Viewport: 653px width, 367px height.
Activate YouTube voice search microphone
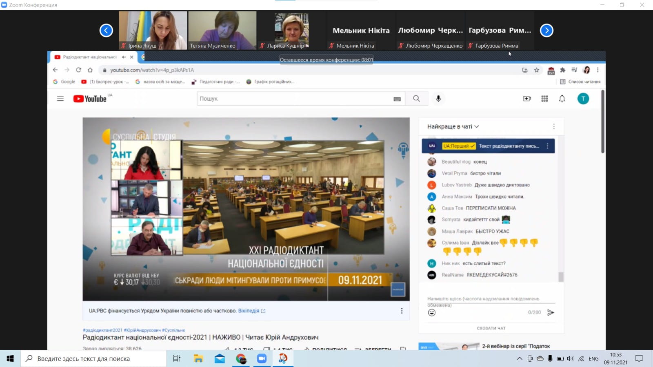(438, 99)
